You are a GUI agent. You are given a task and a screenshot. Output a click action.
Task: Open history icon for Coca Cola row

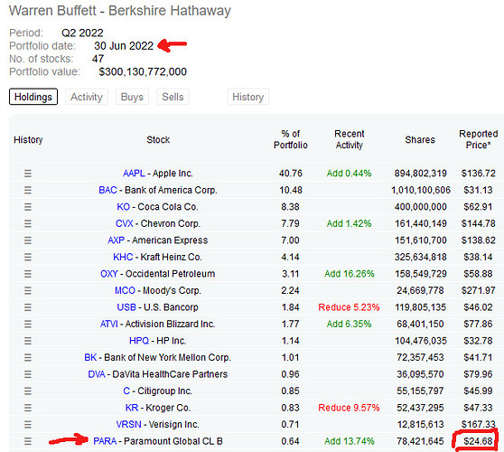point(28,207)
